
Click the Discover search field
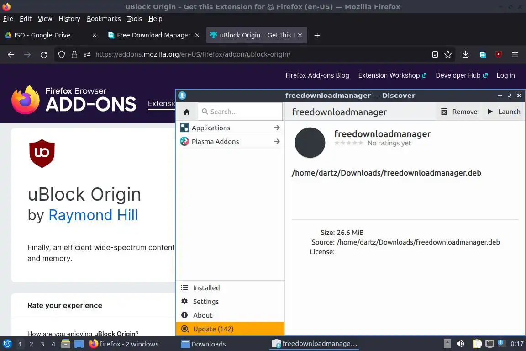pos(240,112)
